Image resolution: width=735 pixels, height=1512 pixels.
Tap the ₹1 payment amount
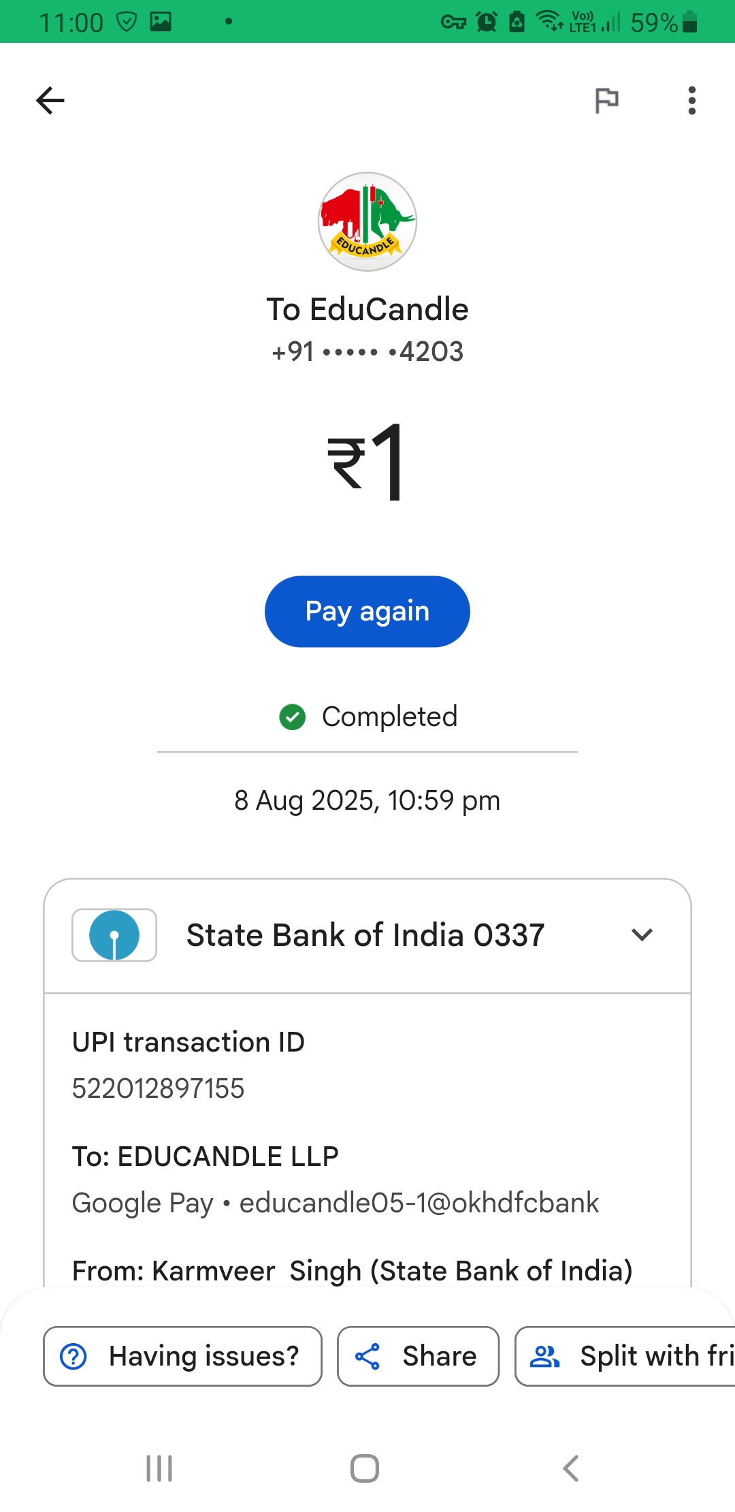(367, 462)
